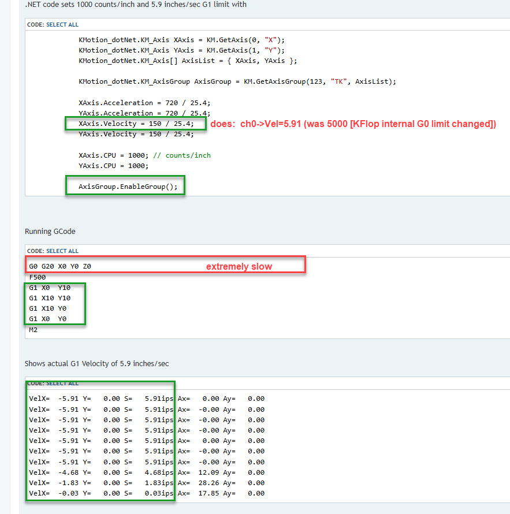The image size is (510, 514).
Task: Click SELECT ALL above the GCode block
Action: [x=62, y=251]
